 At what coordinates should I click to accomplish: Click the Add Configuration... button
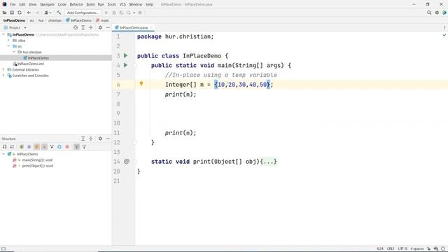point(83,13)
